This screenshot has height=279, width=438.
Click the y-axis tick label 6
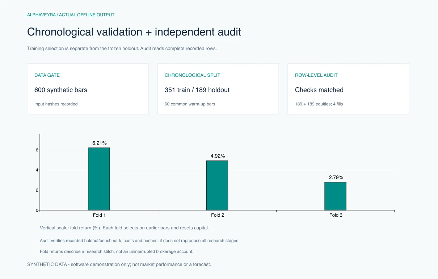[x=37, y=150]
